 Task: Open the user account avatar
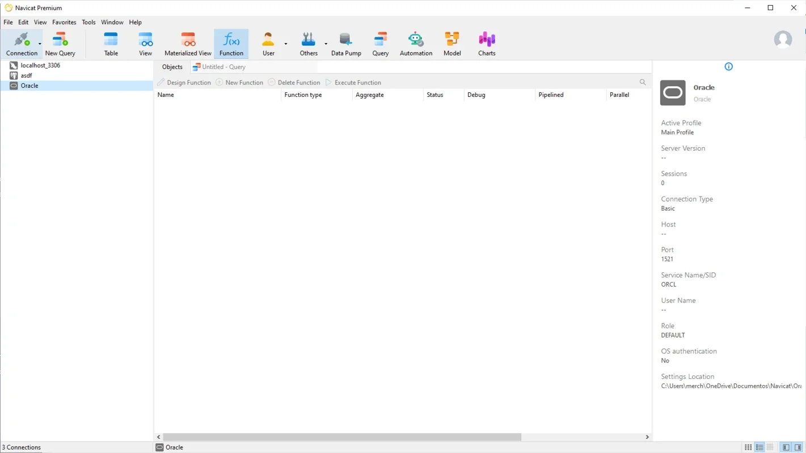(x=783, y=39)
